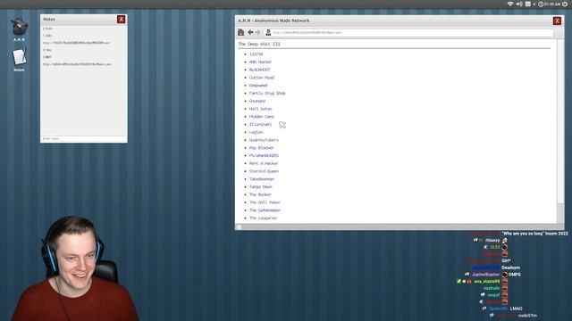Open the Tango Down link
Screen dimensions: 572x321
pos(260,186)
